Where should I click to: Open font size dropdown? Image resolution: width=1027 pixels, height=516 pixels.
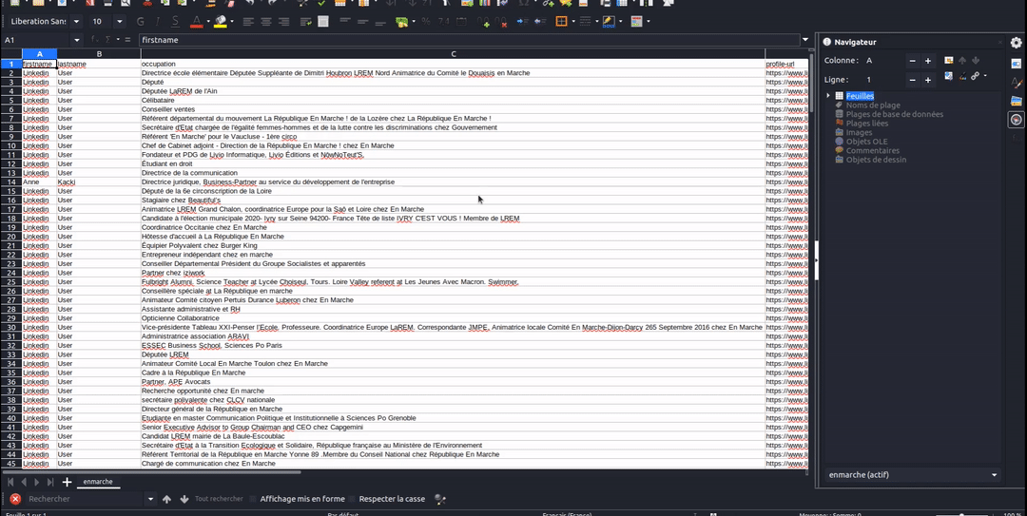coord(119,22)
